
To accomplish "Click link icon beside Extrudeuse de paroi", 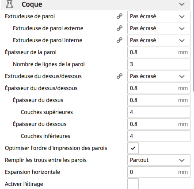I will 119,16.
